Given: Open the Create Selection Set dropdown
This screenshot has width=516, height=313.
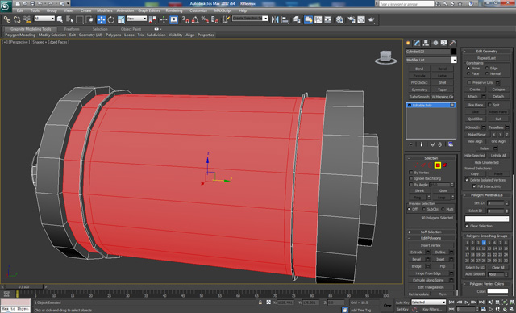Looking at the screenshot, I should coord(250,19).
